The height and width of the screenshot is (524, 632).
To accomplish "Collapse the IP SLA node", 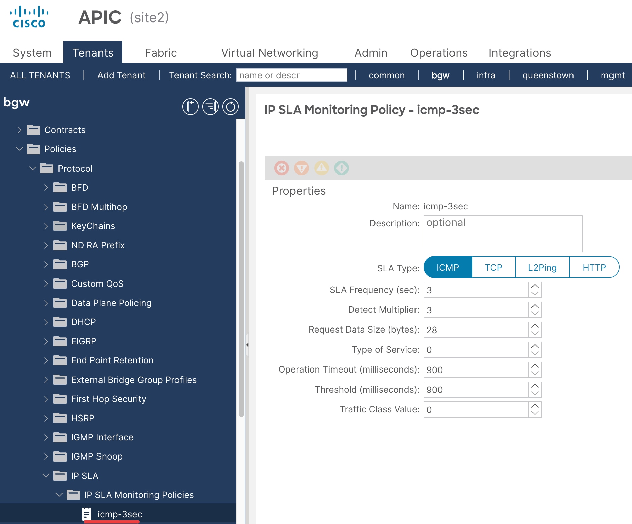I will (46, 475).
